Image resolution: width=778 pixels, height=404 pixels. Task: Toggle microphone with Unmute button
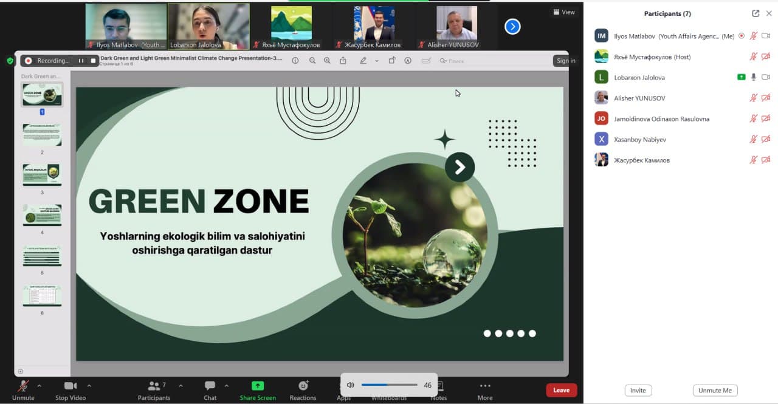tap(23, 386)
